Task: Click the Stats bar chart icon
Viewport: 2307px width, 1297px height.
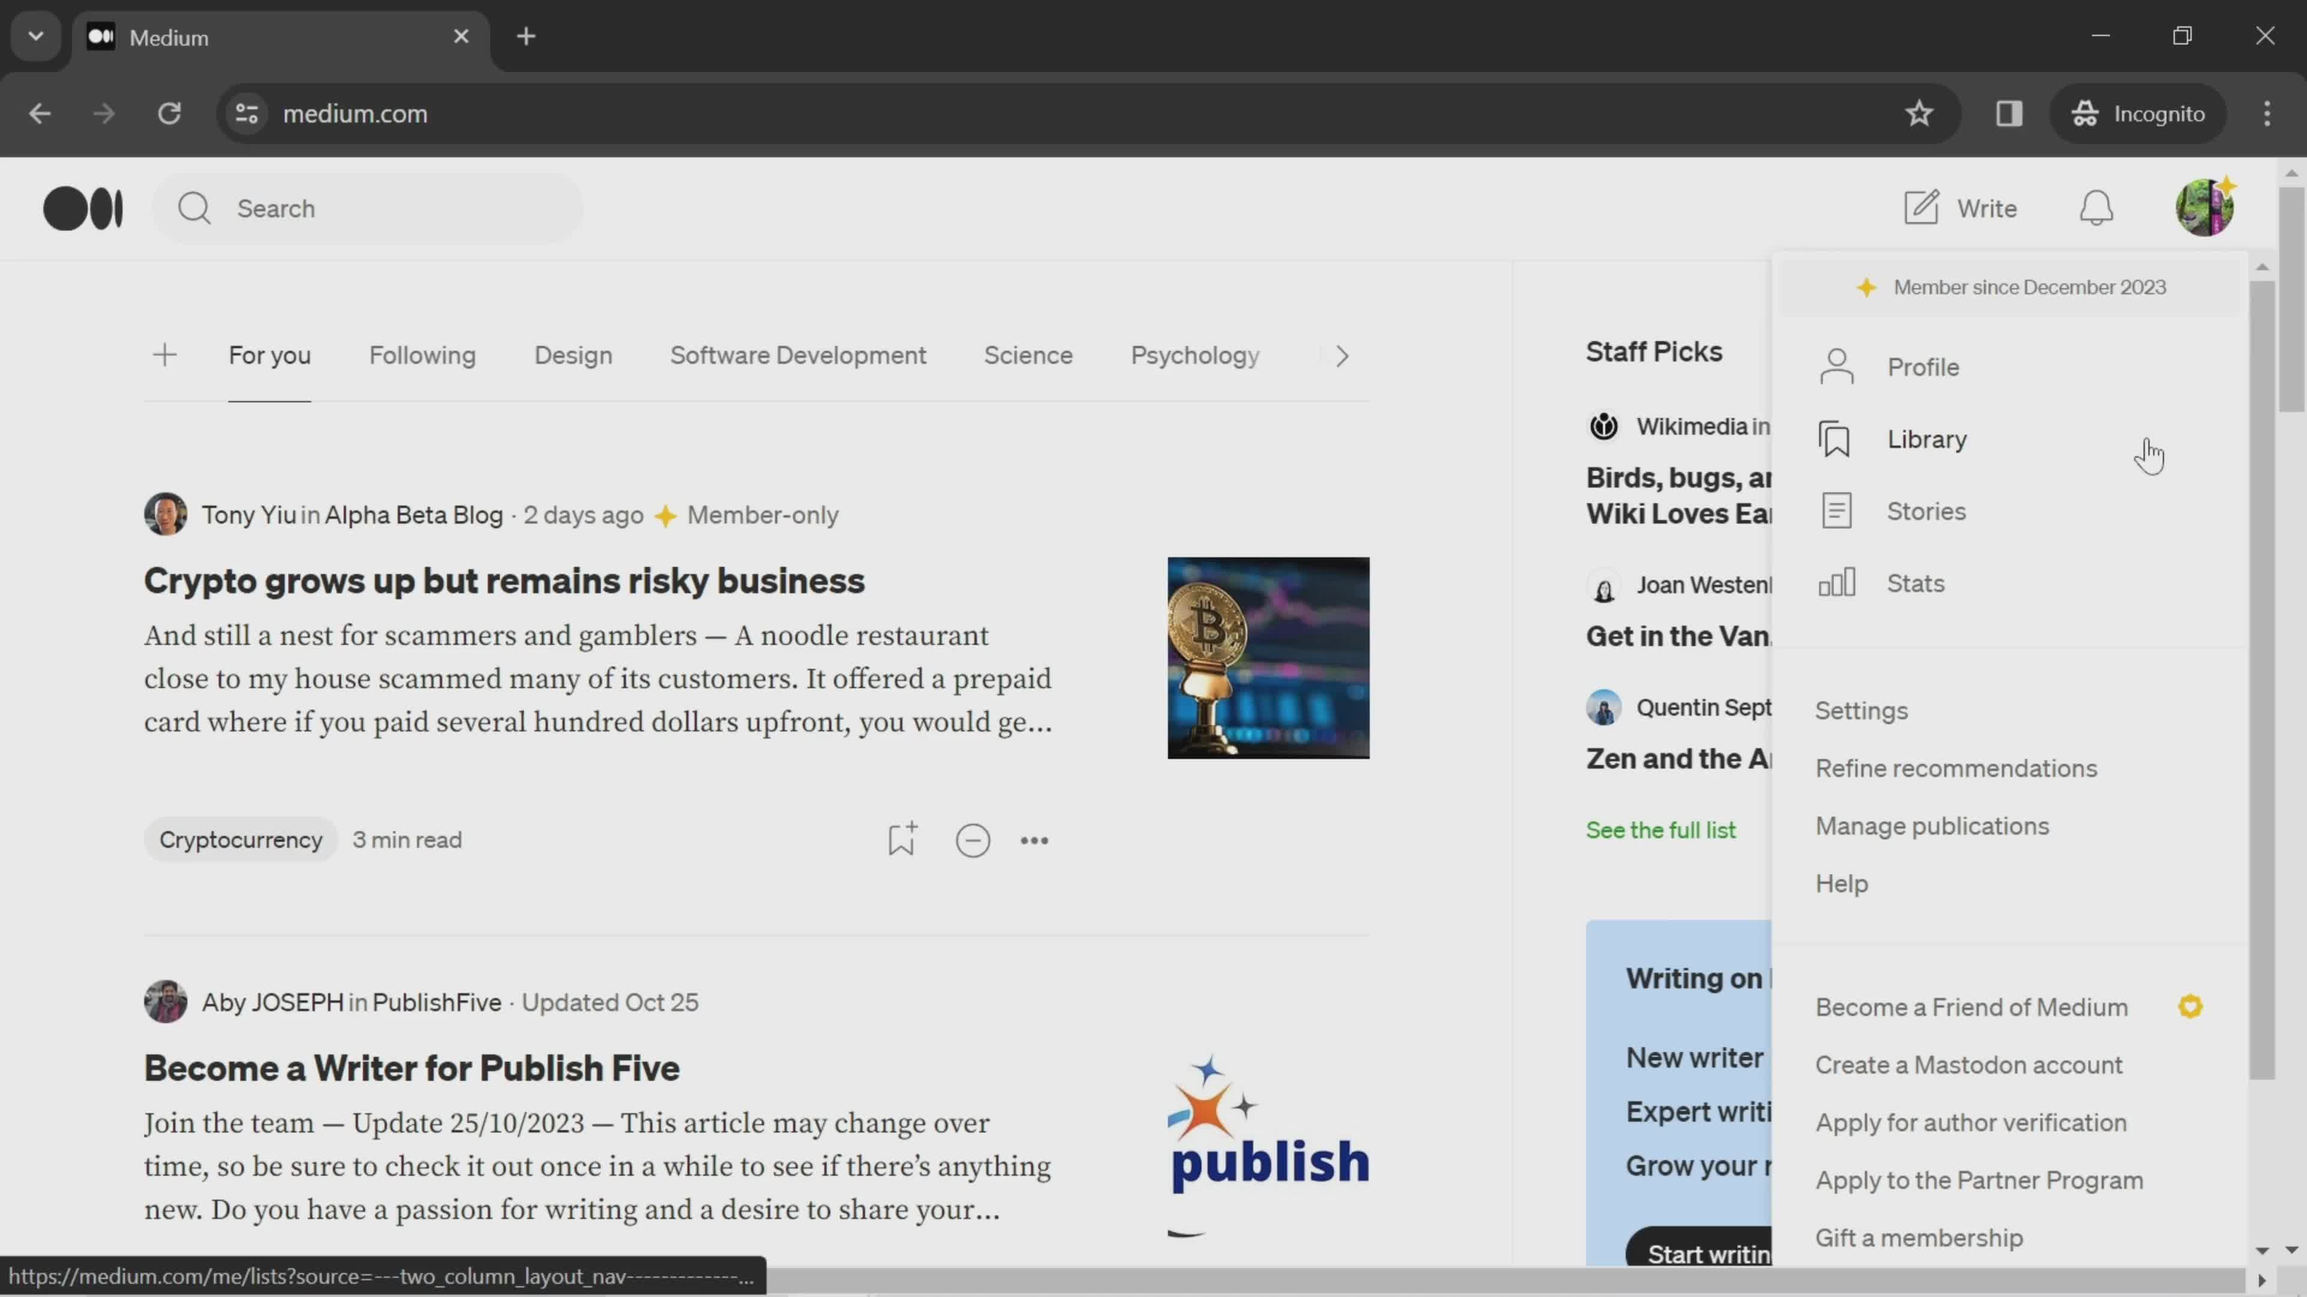Action: pyautogui.click(x=1836, y=582)
